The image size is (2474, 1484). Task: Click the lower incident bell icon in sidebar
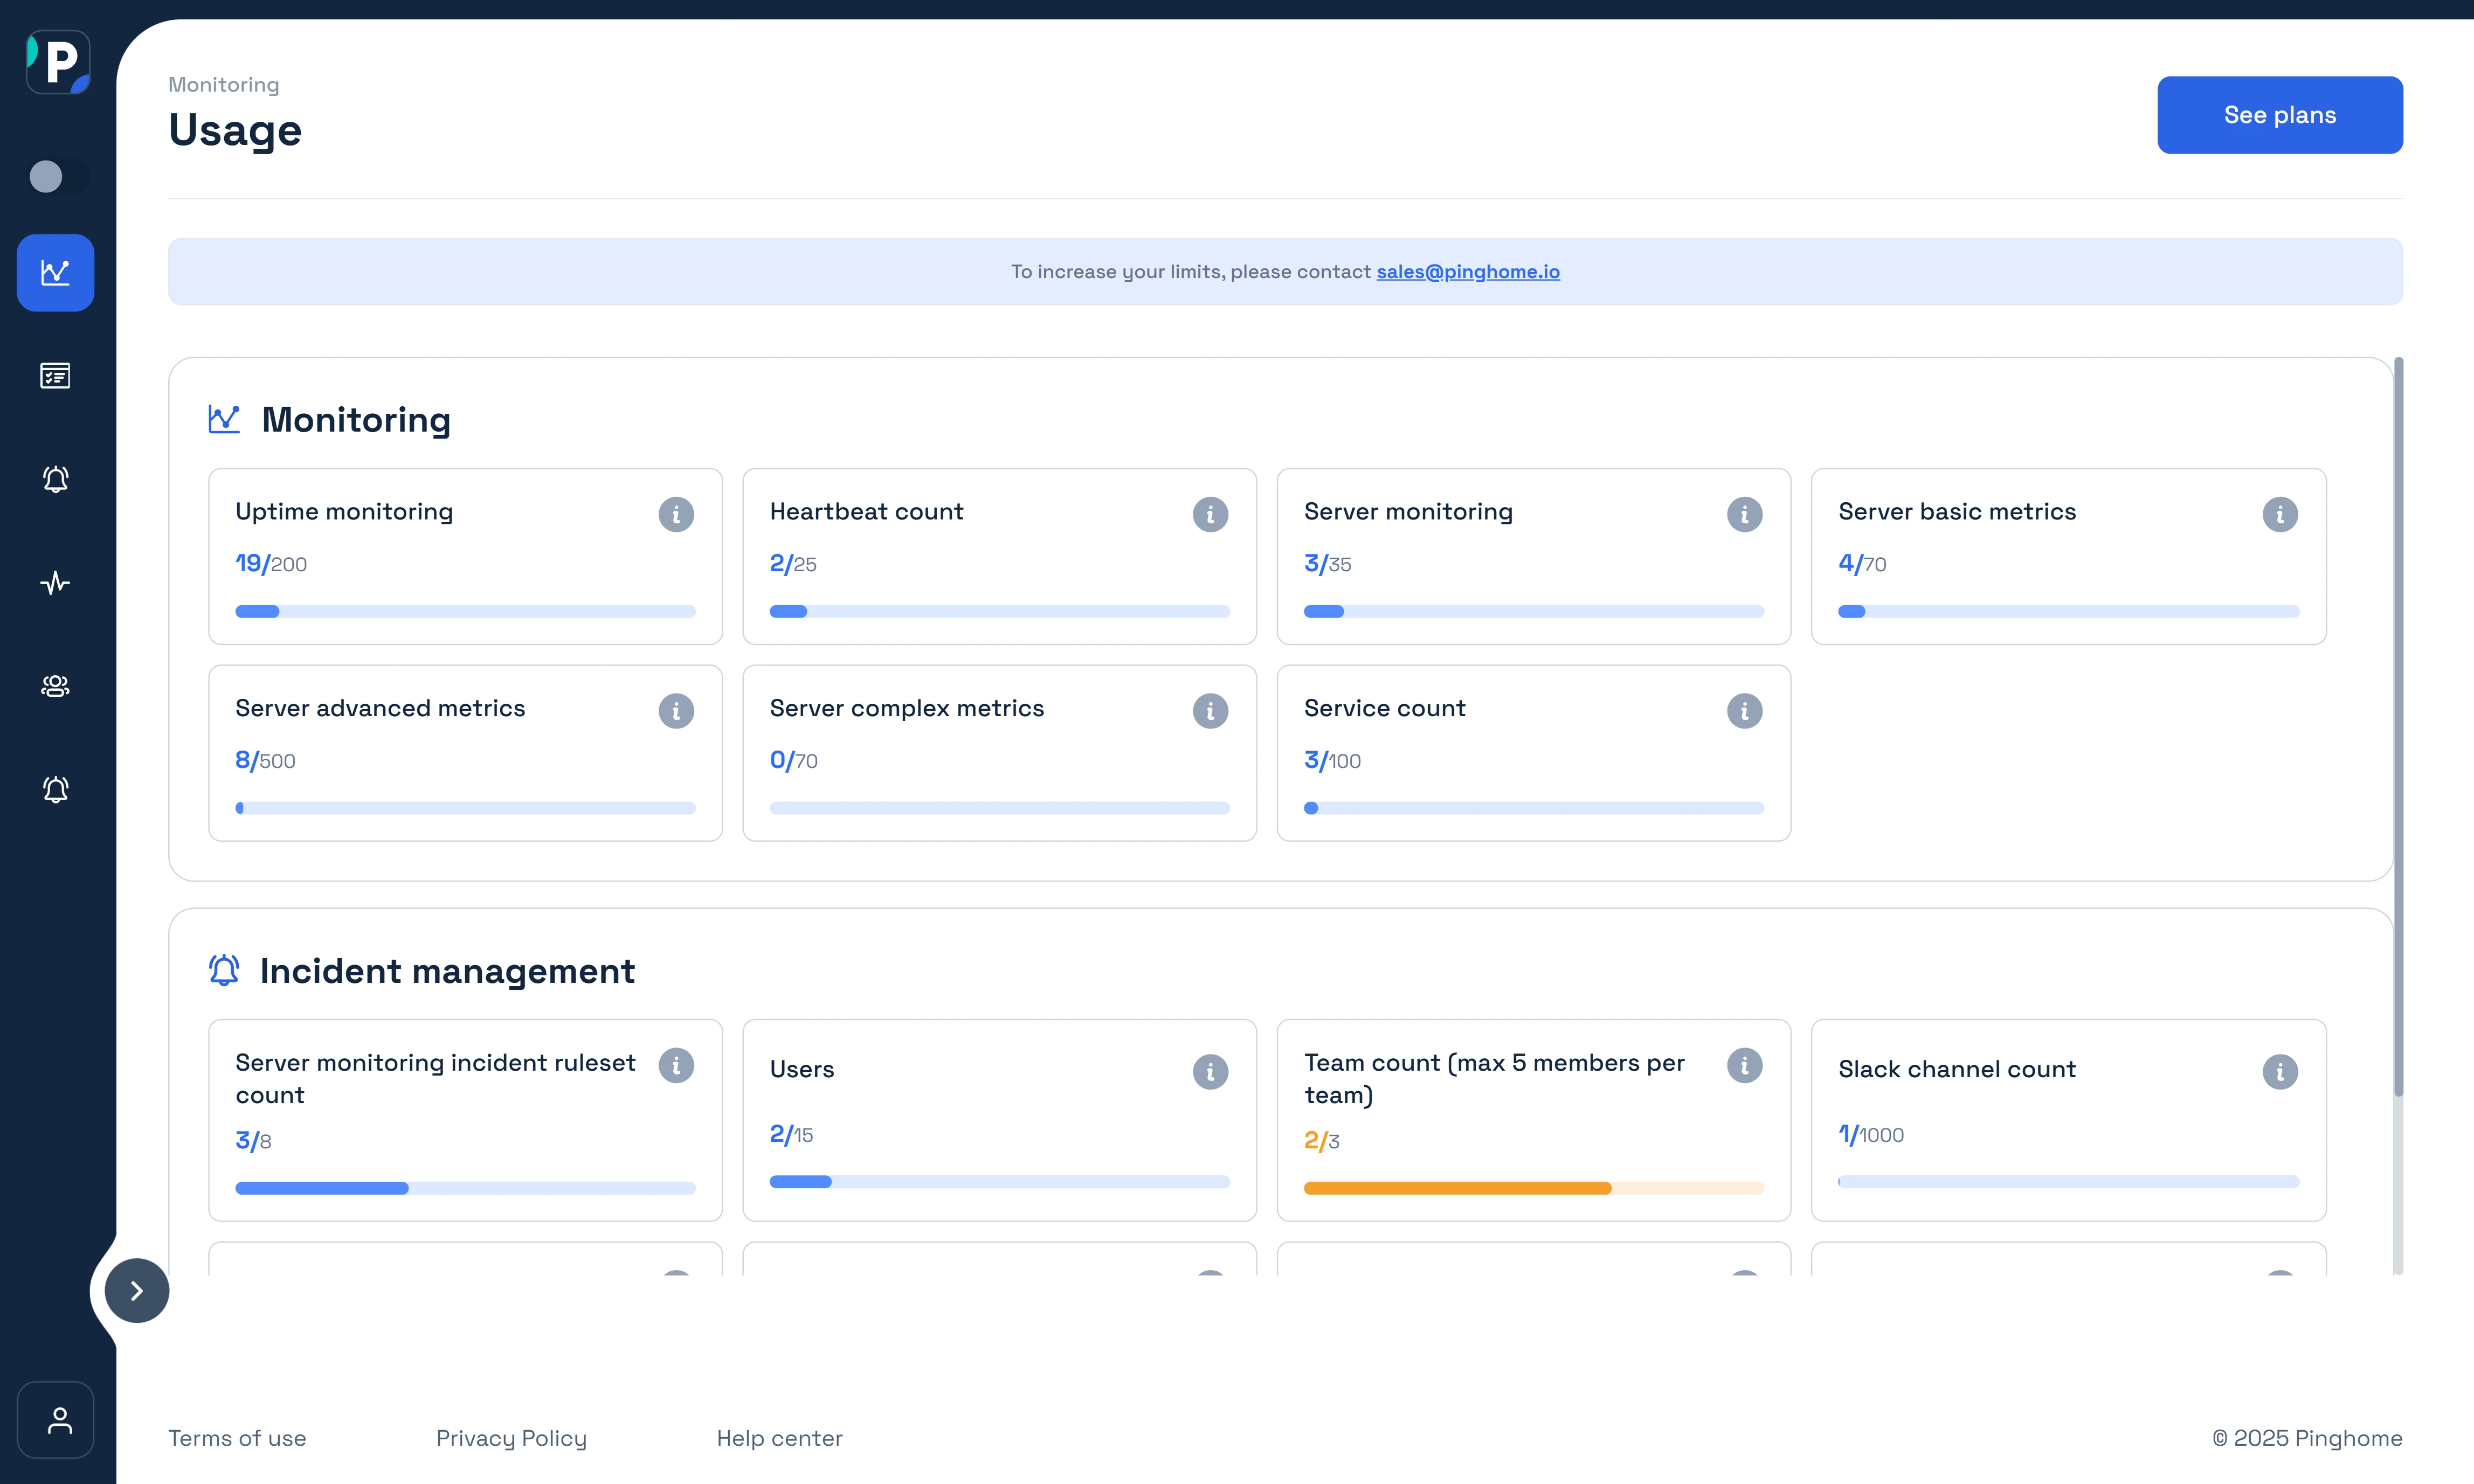click(55, 789)
